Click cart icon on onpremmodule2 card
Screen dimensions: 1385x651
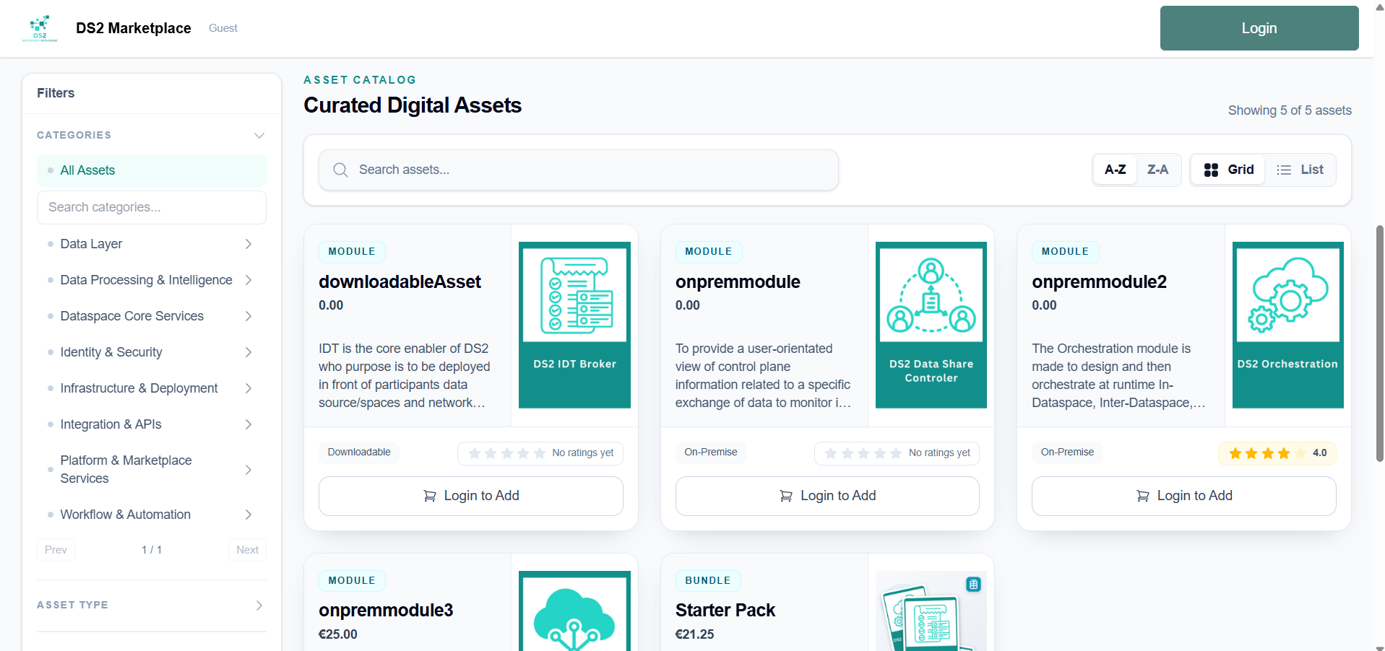(x=1142, y=496)
